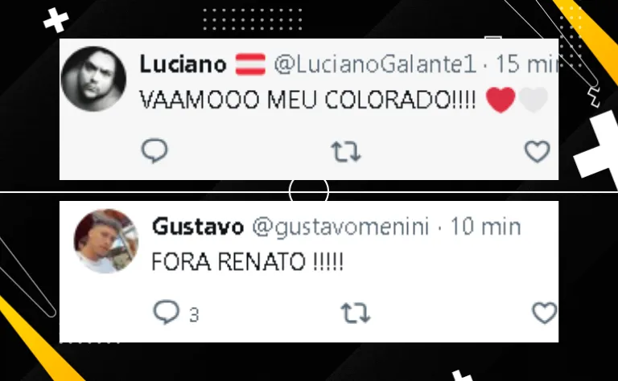The height and width of the screenshot is (381, 618).
Task: Select the white heart emoji in Luciano's tweet
Action: pos(534,100)
